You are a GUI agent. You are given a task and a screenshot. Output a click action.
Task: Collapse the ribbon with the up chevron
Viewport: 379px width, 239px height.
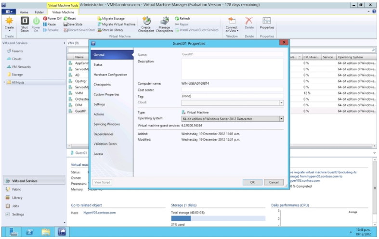click(x=368, y=12)
